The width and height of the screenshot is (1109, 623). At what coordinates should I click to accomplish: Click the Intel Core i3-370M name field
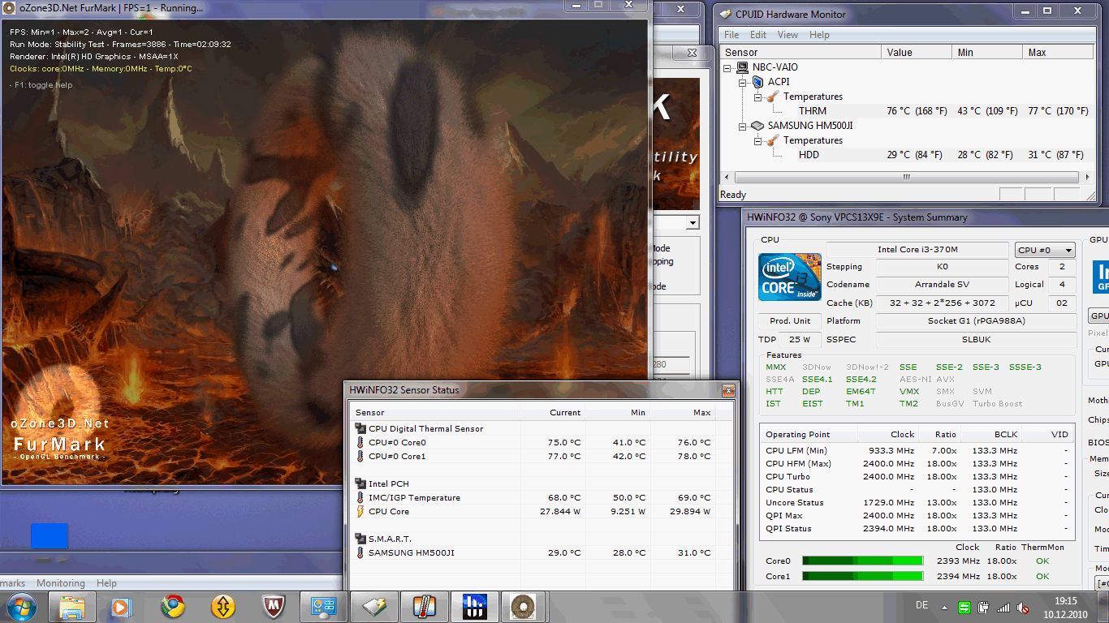pos(917,250)
